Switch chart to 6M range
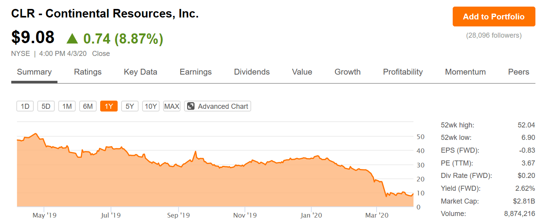The height and width of the screenshot is (223, 542). pos(88,106)
